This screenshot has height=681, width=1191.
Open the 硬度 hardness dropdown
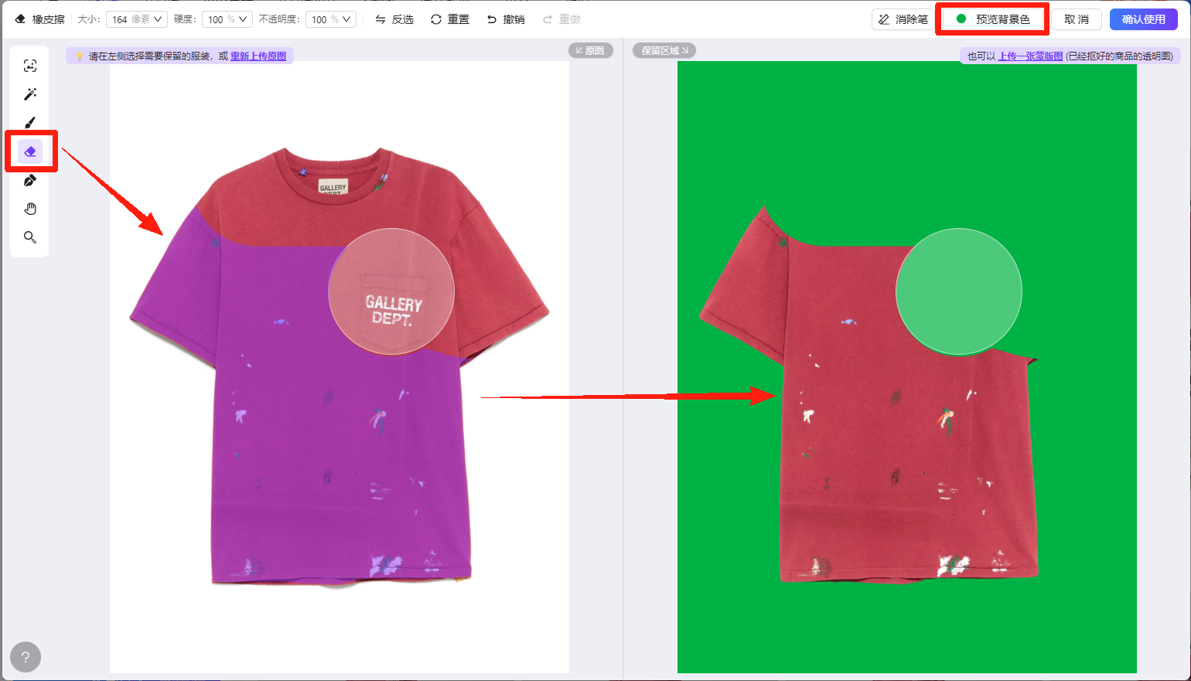pos(228,19)
